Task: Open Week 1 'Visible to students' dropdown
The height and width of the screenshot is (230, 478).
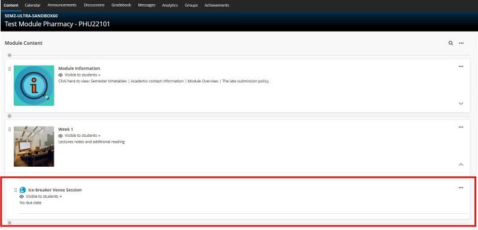Action: pos(83,136)
